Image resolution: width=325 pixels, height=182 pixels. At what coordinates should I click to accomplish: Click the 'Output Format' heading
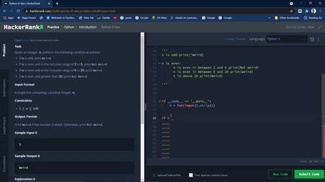[x=26, y=117]
